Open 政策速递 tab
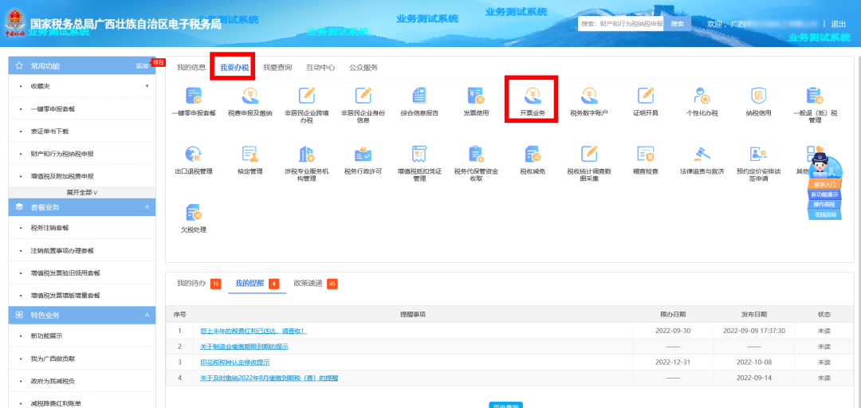 [x=315, y=284]
